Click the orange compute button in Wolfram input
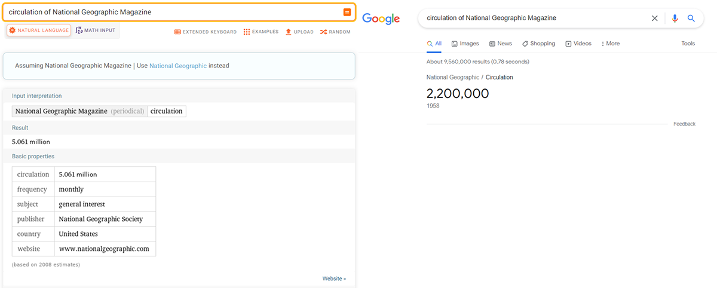The width and height of the screenshot is (717, 288). click(x=347, y=13)
